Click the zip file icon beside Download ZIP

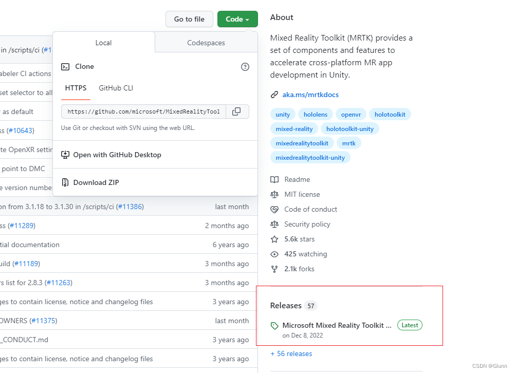click(65, 182)
